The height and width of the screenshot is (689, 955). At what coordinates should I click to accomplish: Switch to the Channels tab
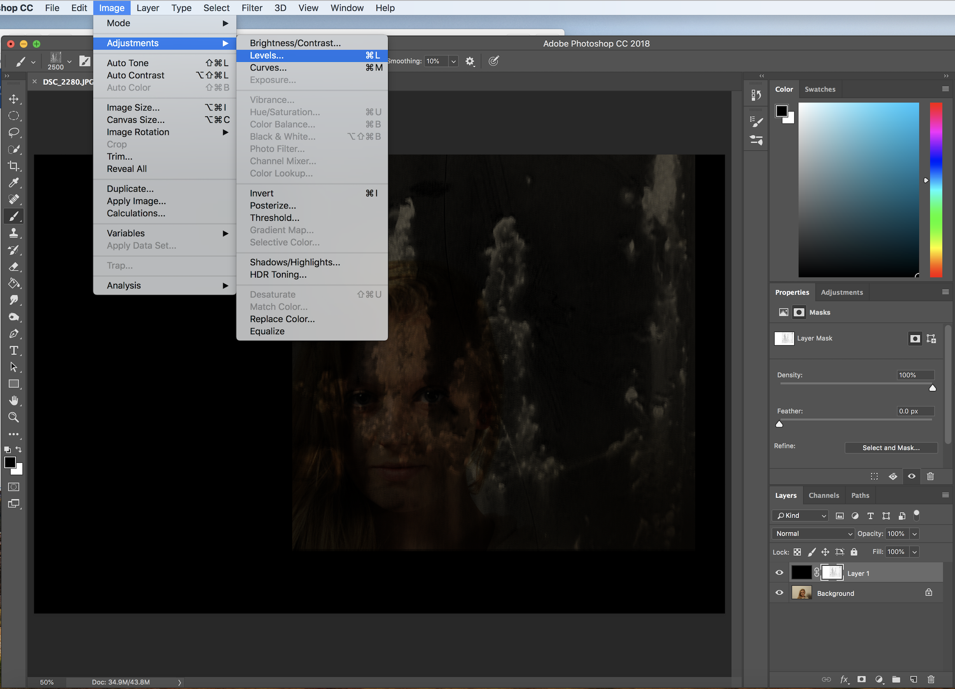824,496
